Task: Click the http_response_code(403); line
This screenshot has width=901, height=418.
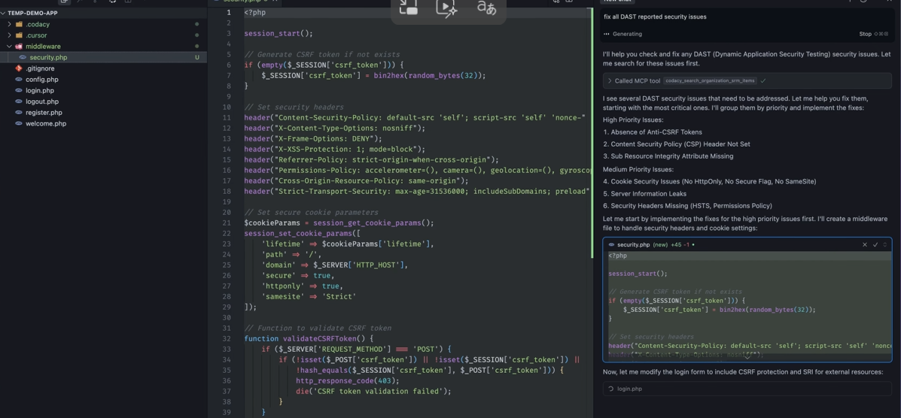Action: click(348, 380)
